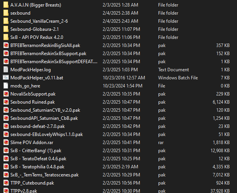Select the Sexbound_SaturnianCYB_v.2.0.pak file name
The width and height of the screenshot is (237, 193).
click(45, 110)
